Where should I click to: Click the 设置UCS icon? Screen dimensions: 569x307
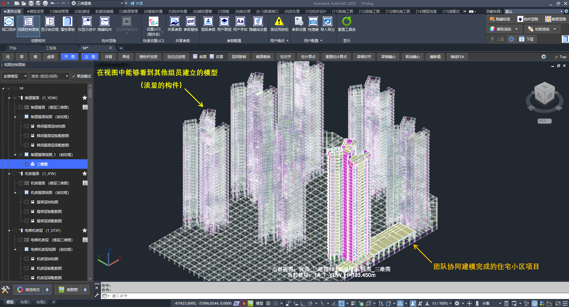[x=154, y=22]
